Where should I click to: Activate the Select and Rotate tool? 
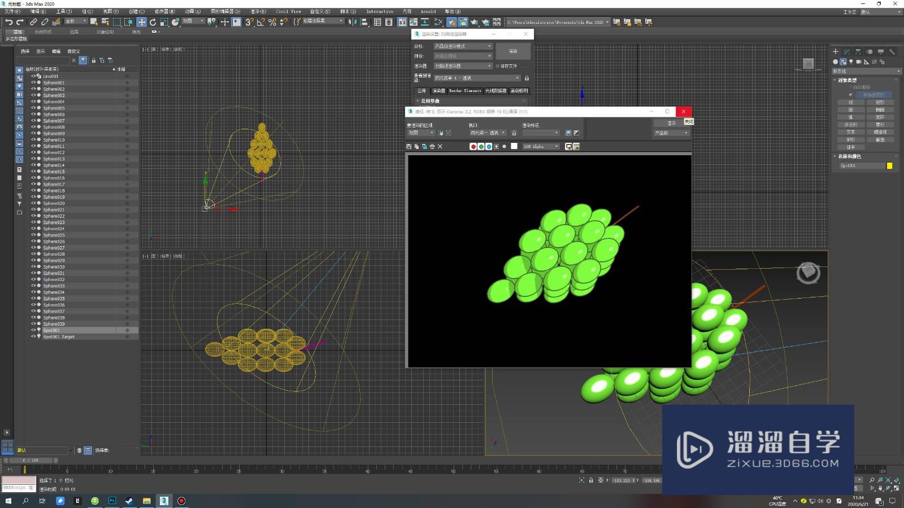tap(153, 22)
